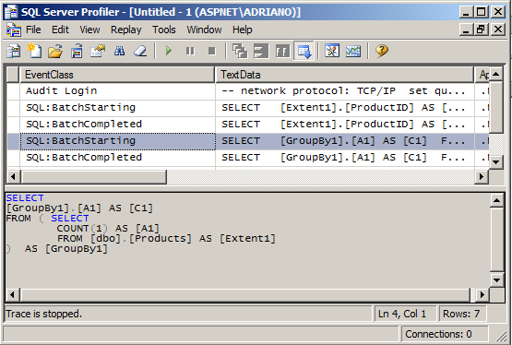Click the event grid horizontal scrollbar thumb

[93, 176]
